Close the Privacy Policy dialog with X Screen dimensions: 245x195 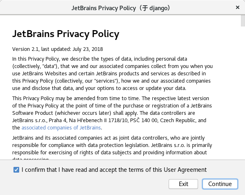coord(238,7)
